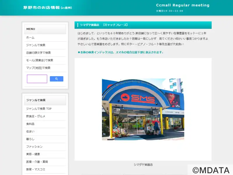233x175 pixels.
Task: Open the ホーム menu link
Action: (x=45, y=38)
